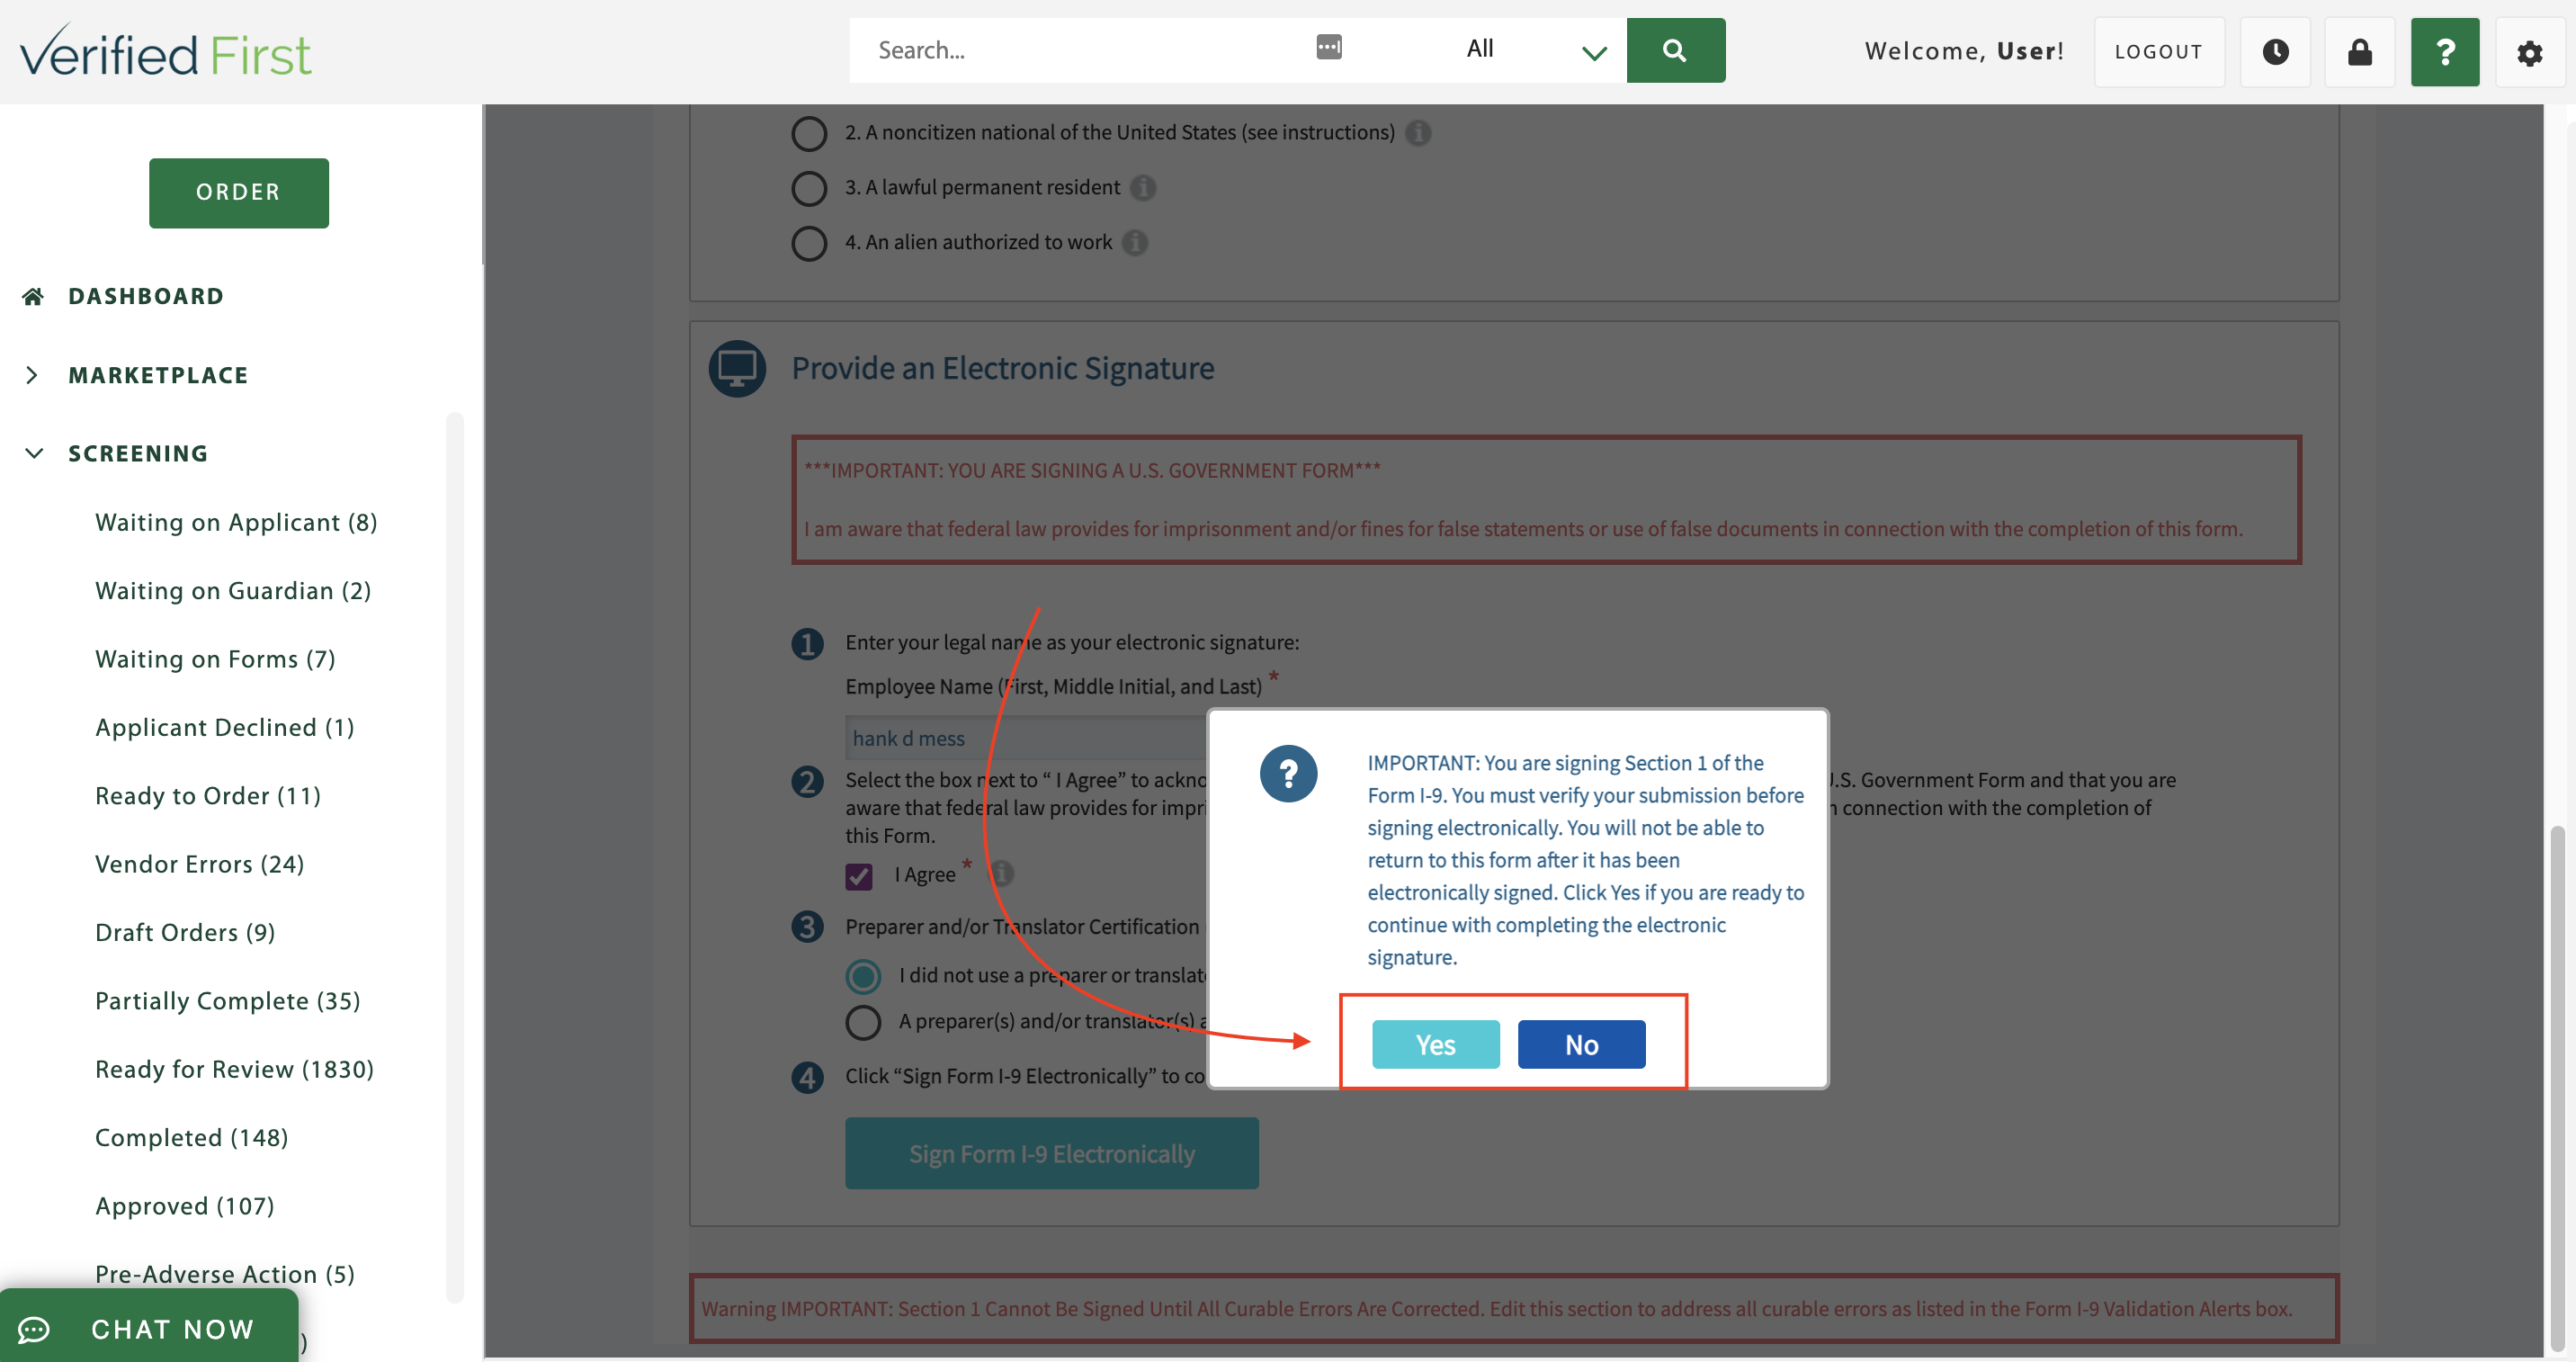Open Vendor Errors (24) list
The image size is (2576, 1362).
click(199, 864)
